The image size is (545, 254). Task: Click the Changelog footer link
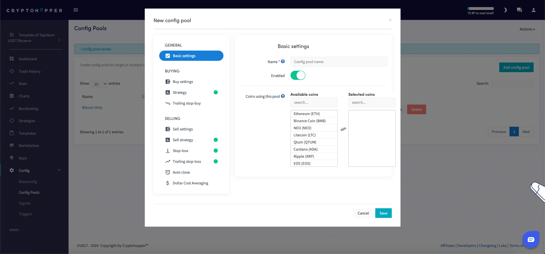(x=487, y=245)
